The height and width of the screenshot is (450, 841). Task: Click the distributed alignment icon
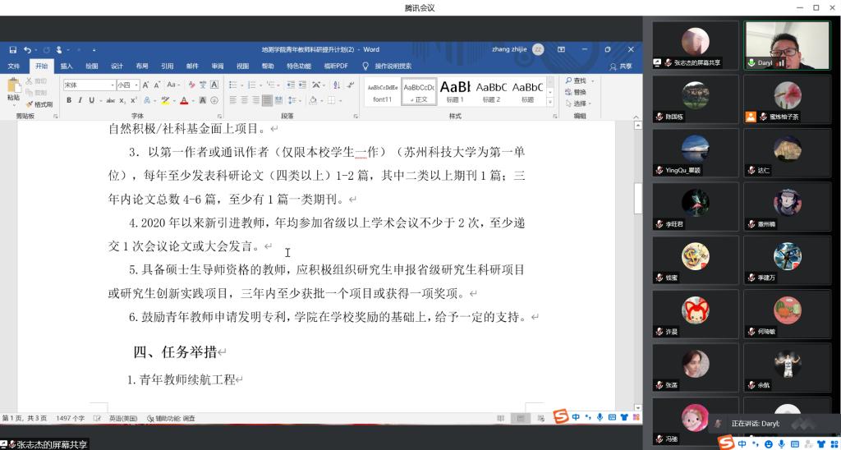(278, 100)
